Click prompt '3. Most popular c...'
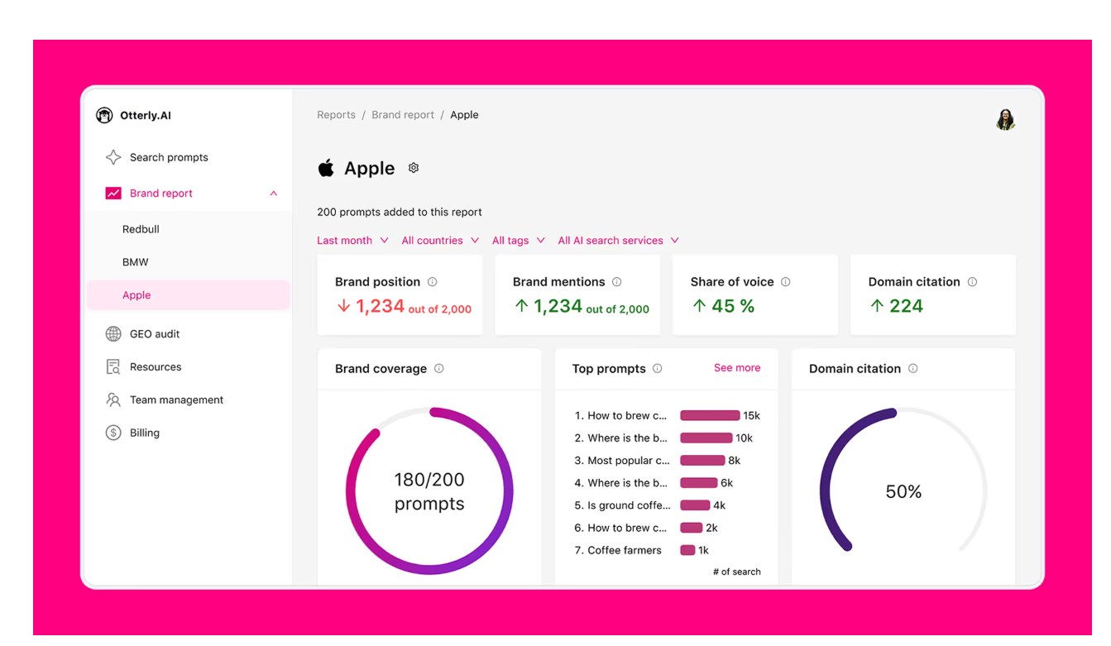The image size is (1111, 646). tap(622, 461)
